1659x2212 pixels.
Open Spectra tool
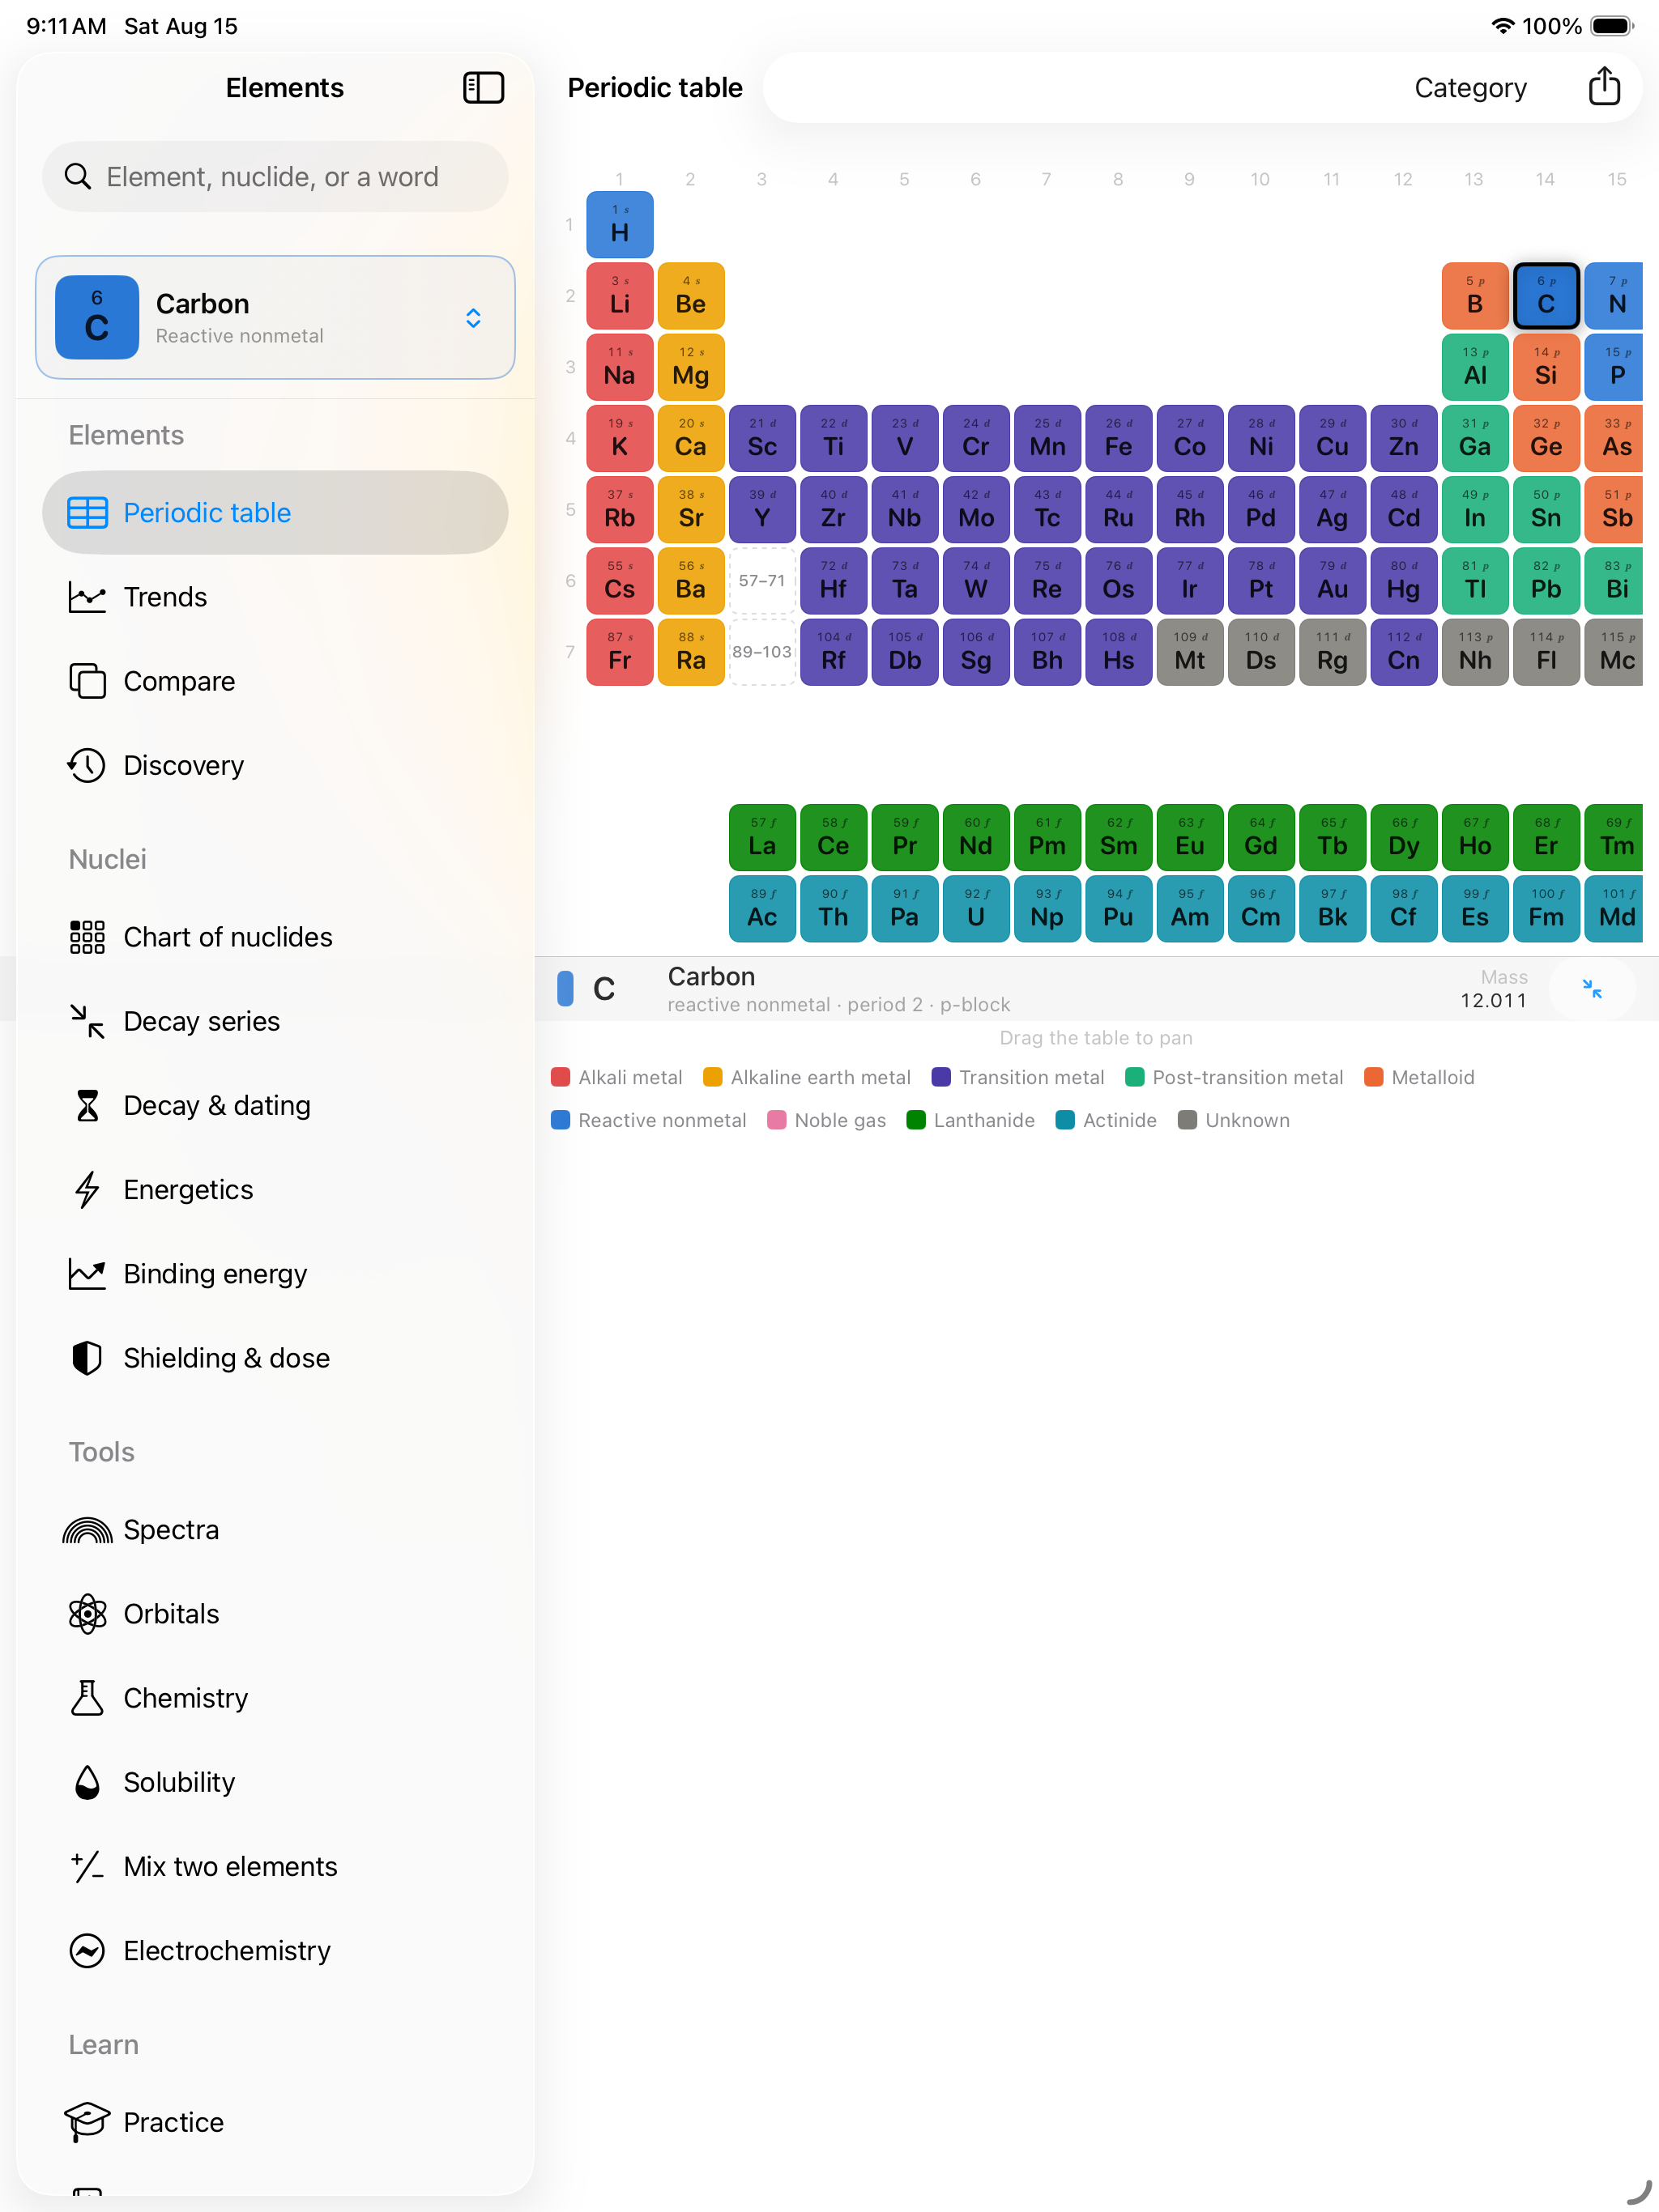click(x=275, y=1530)
